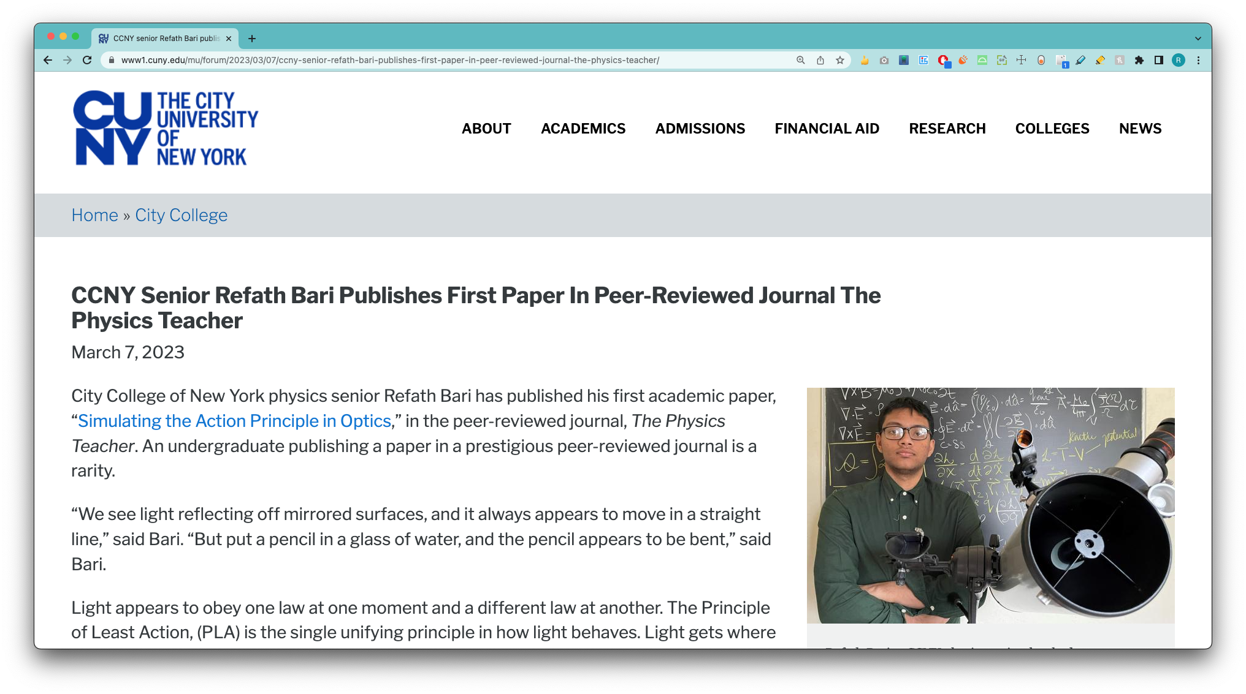Open the Chrome three-dot menu
Screen dimensions: 1246x694
(x=1198, y=60)
